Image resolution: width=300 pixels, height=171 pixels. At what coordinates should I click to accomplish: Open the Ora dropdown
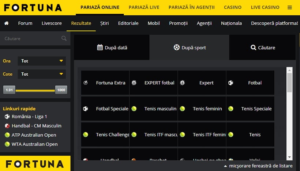pyautogui.click(x=42, y=61)
